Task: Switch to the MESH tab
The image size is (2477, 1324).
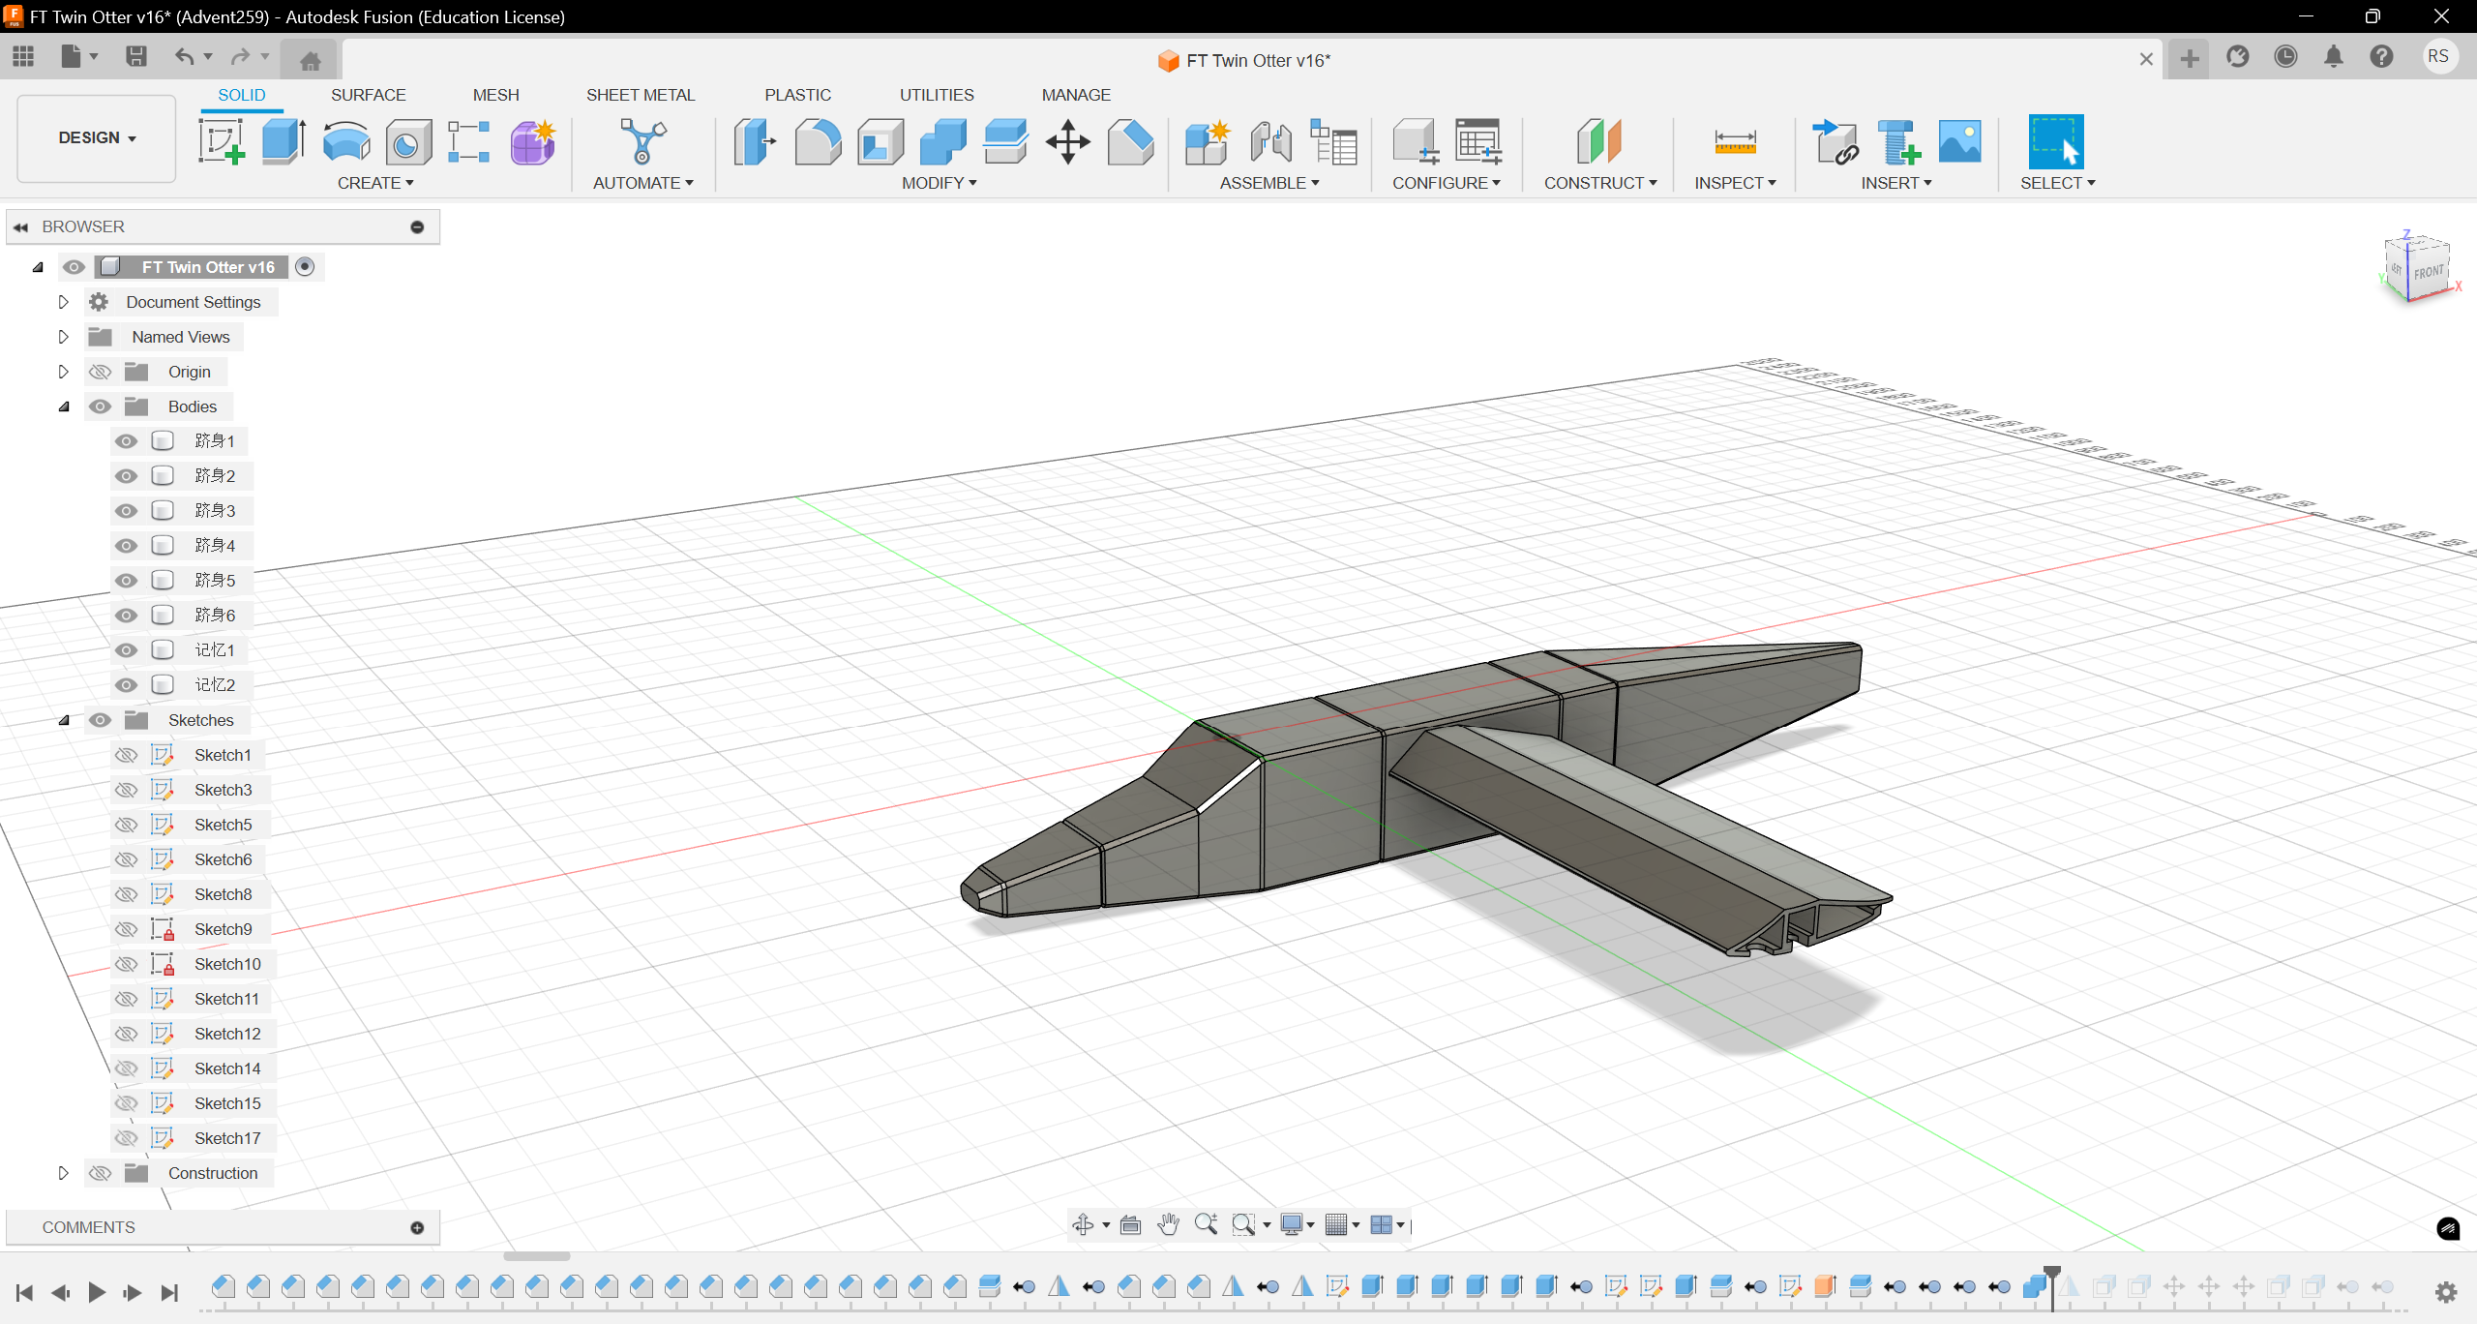Action: pyautogui.click(x=495, y=95)
